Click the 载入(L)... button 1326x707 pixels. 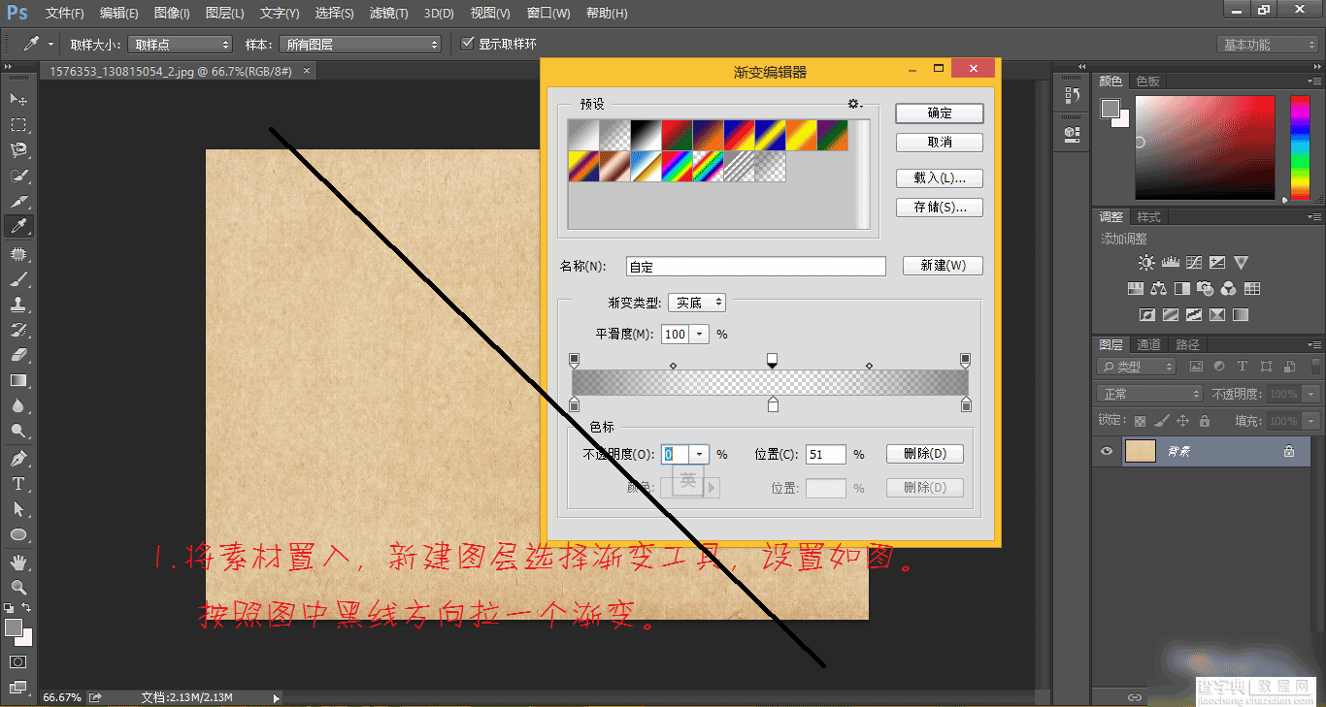[940, 178]
